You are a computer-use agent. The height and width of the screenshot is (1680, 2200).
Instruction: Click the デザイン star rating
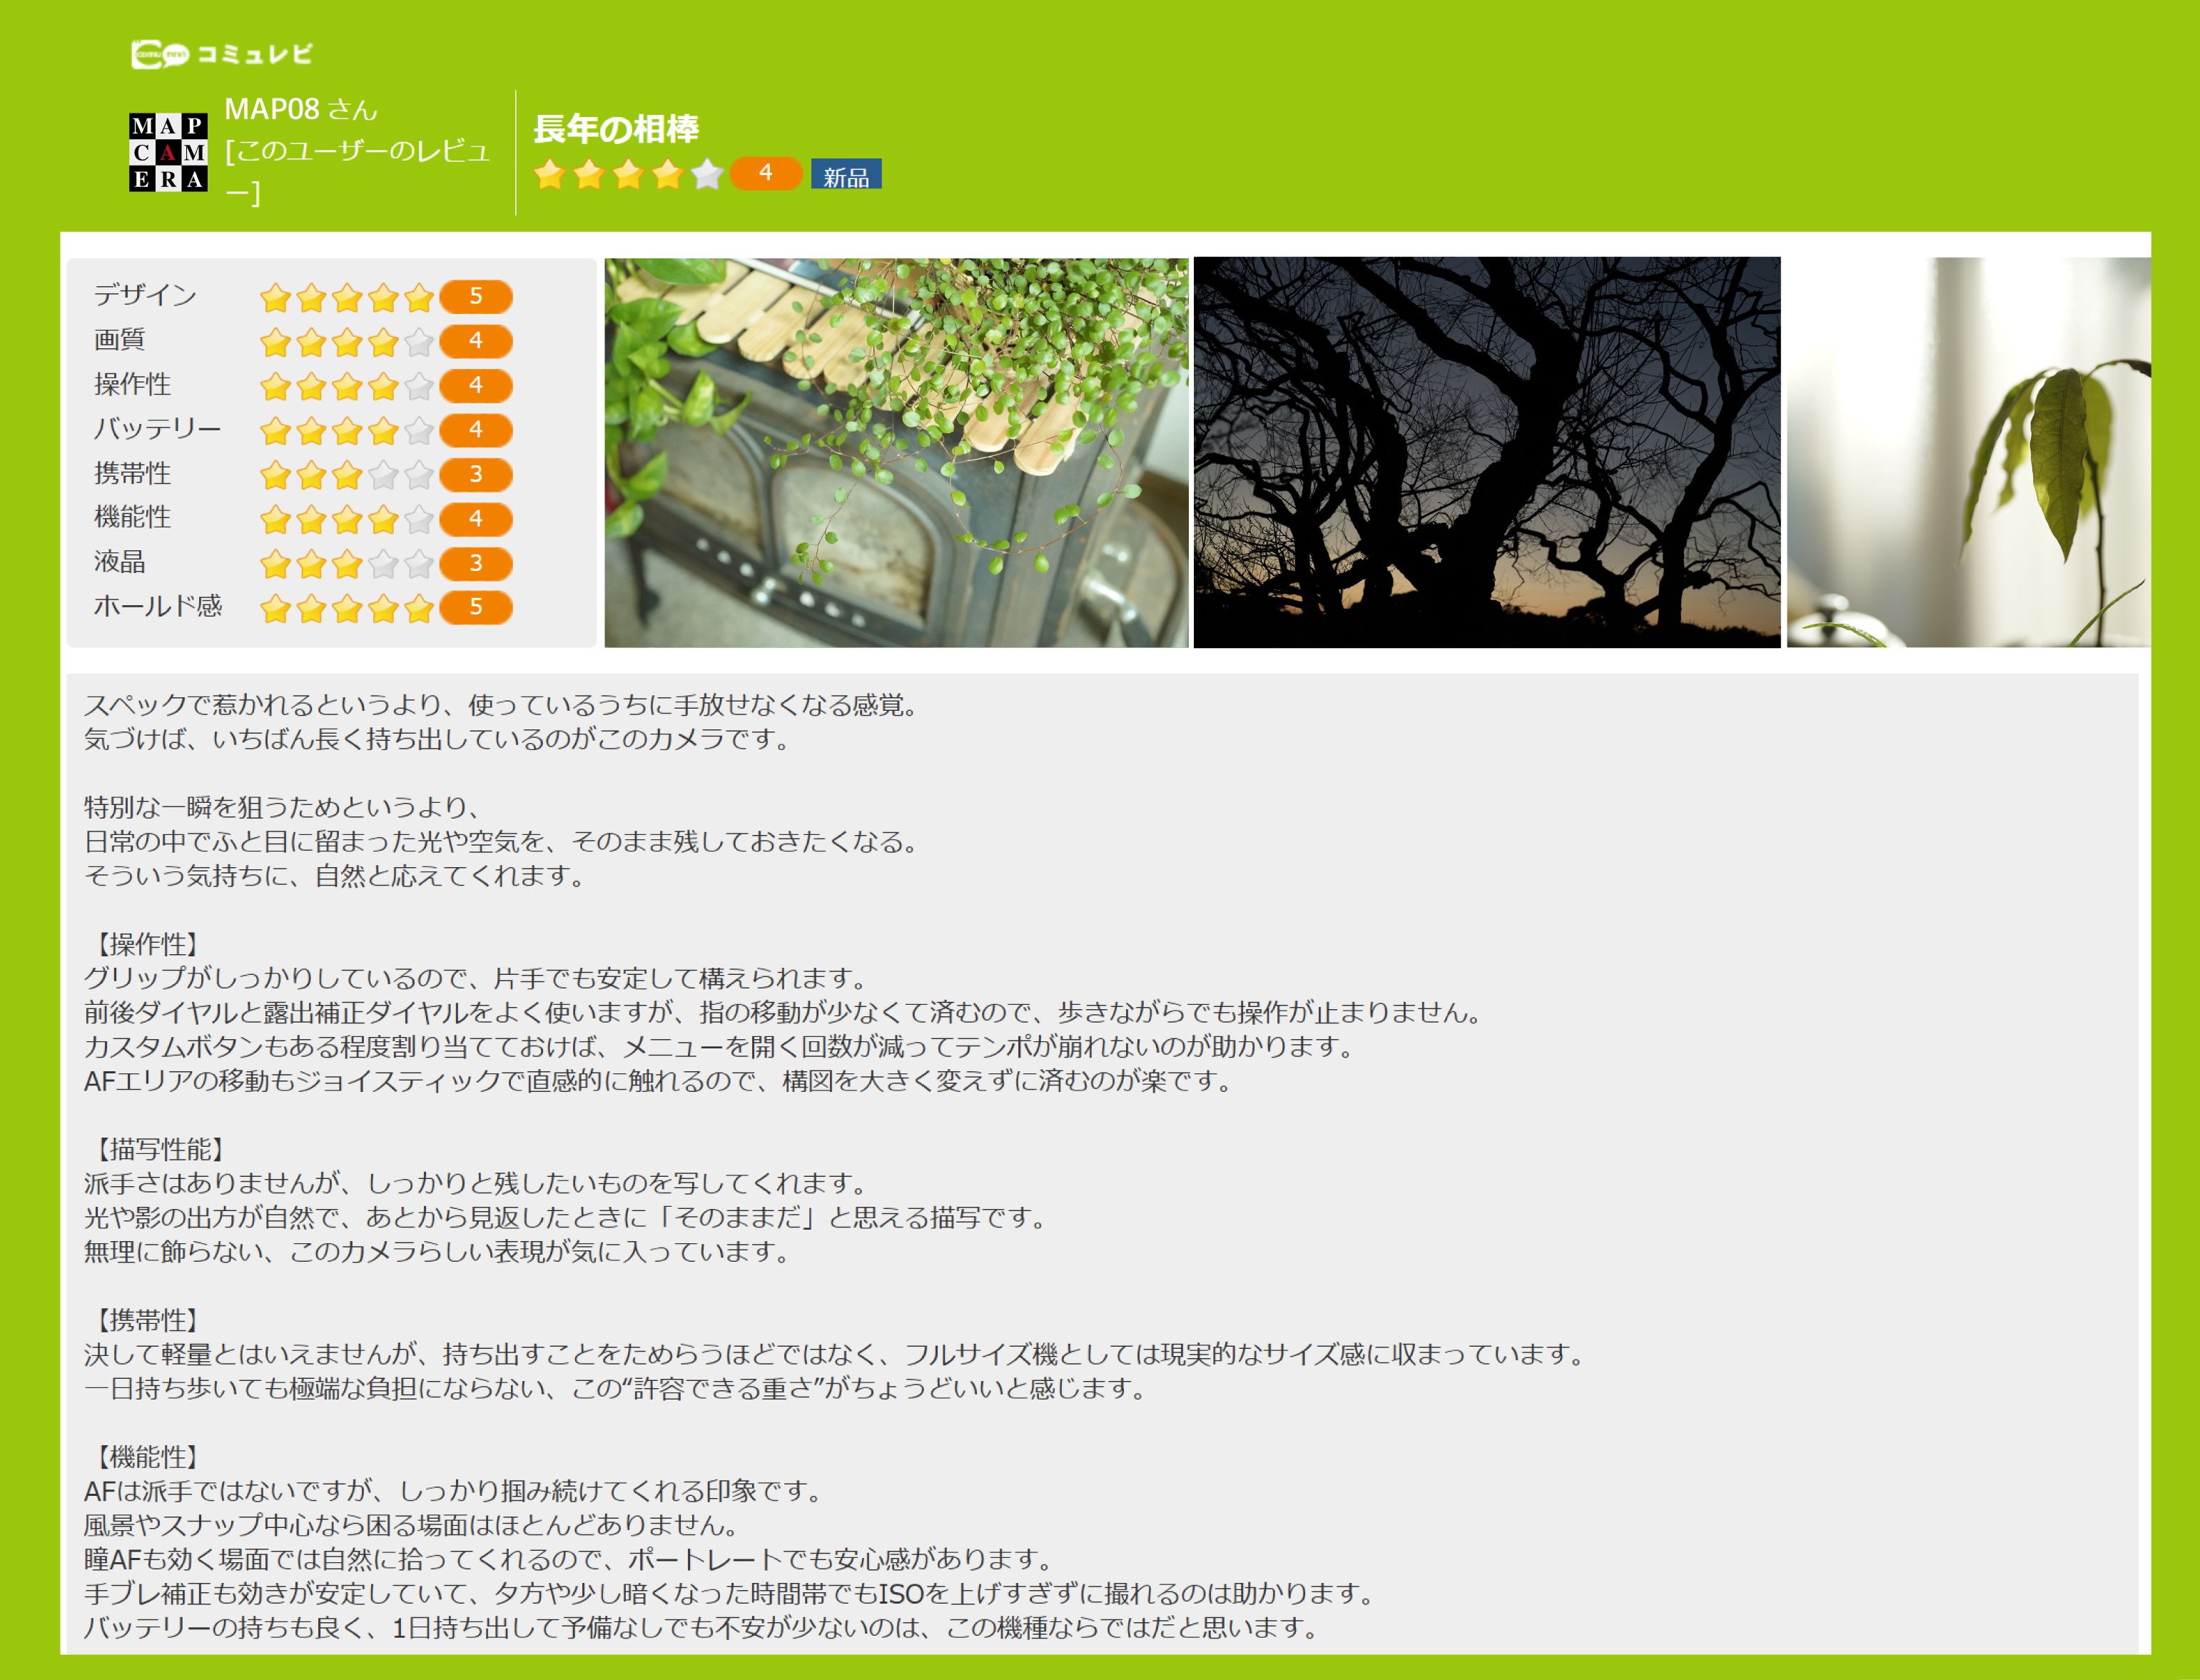point(347,297)
